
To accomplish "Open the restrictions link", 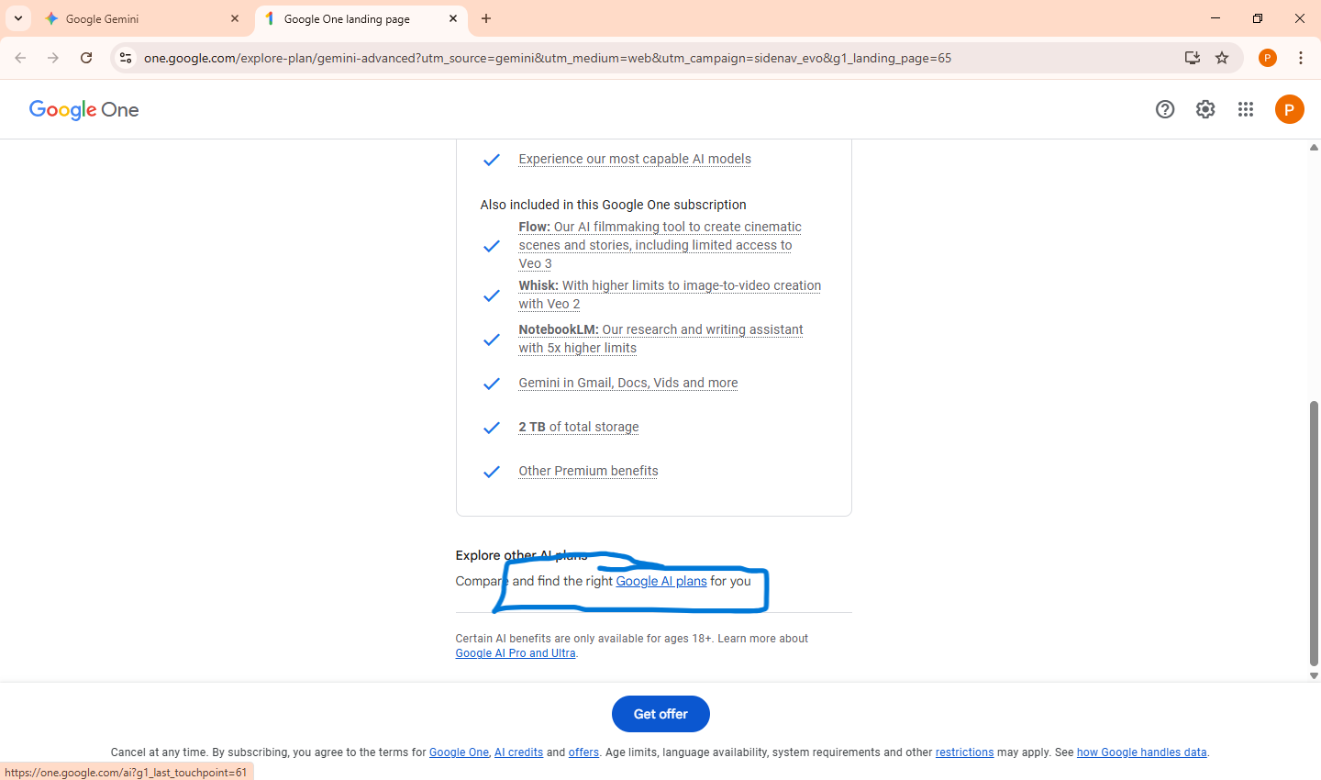I will [x=964, y=752].
